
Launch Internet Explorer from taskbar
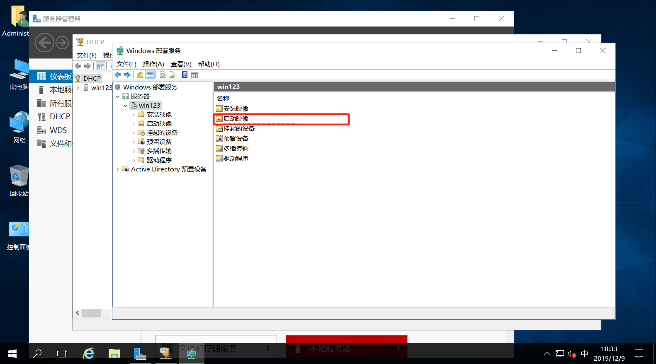tap(89, 354)
